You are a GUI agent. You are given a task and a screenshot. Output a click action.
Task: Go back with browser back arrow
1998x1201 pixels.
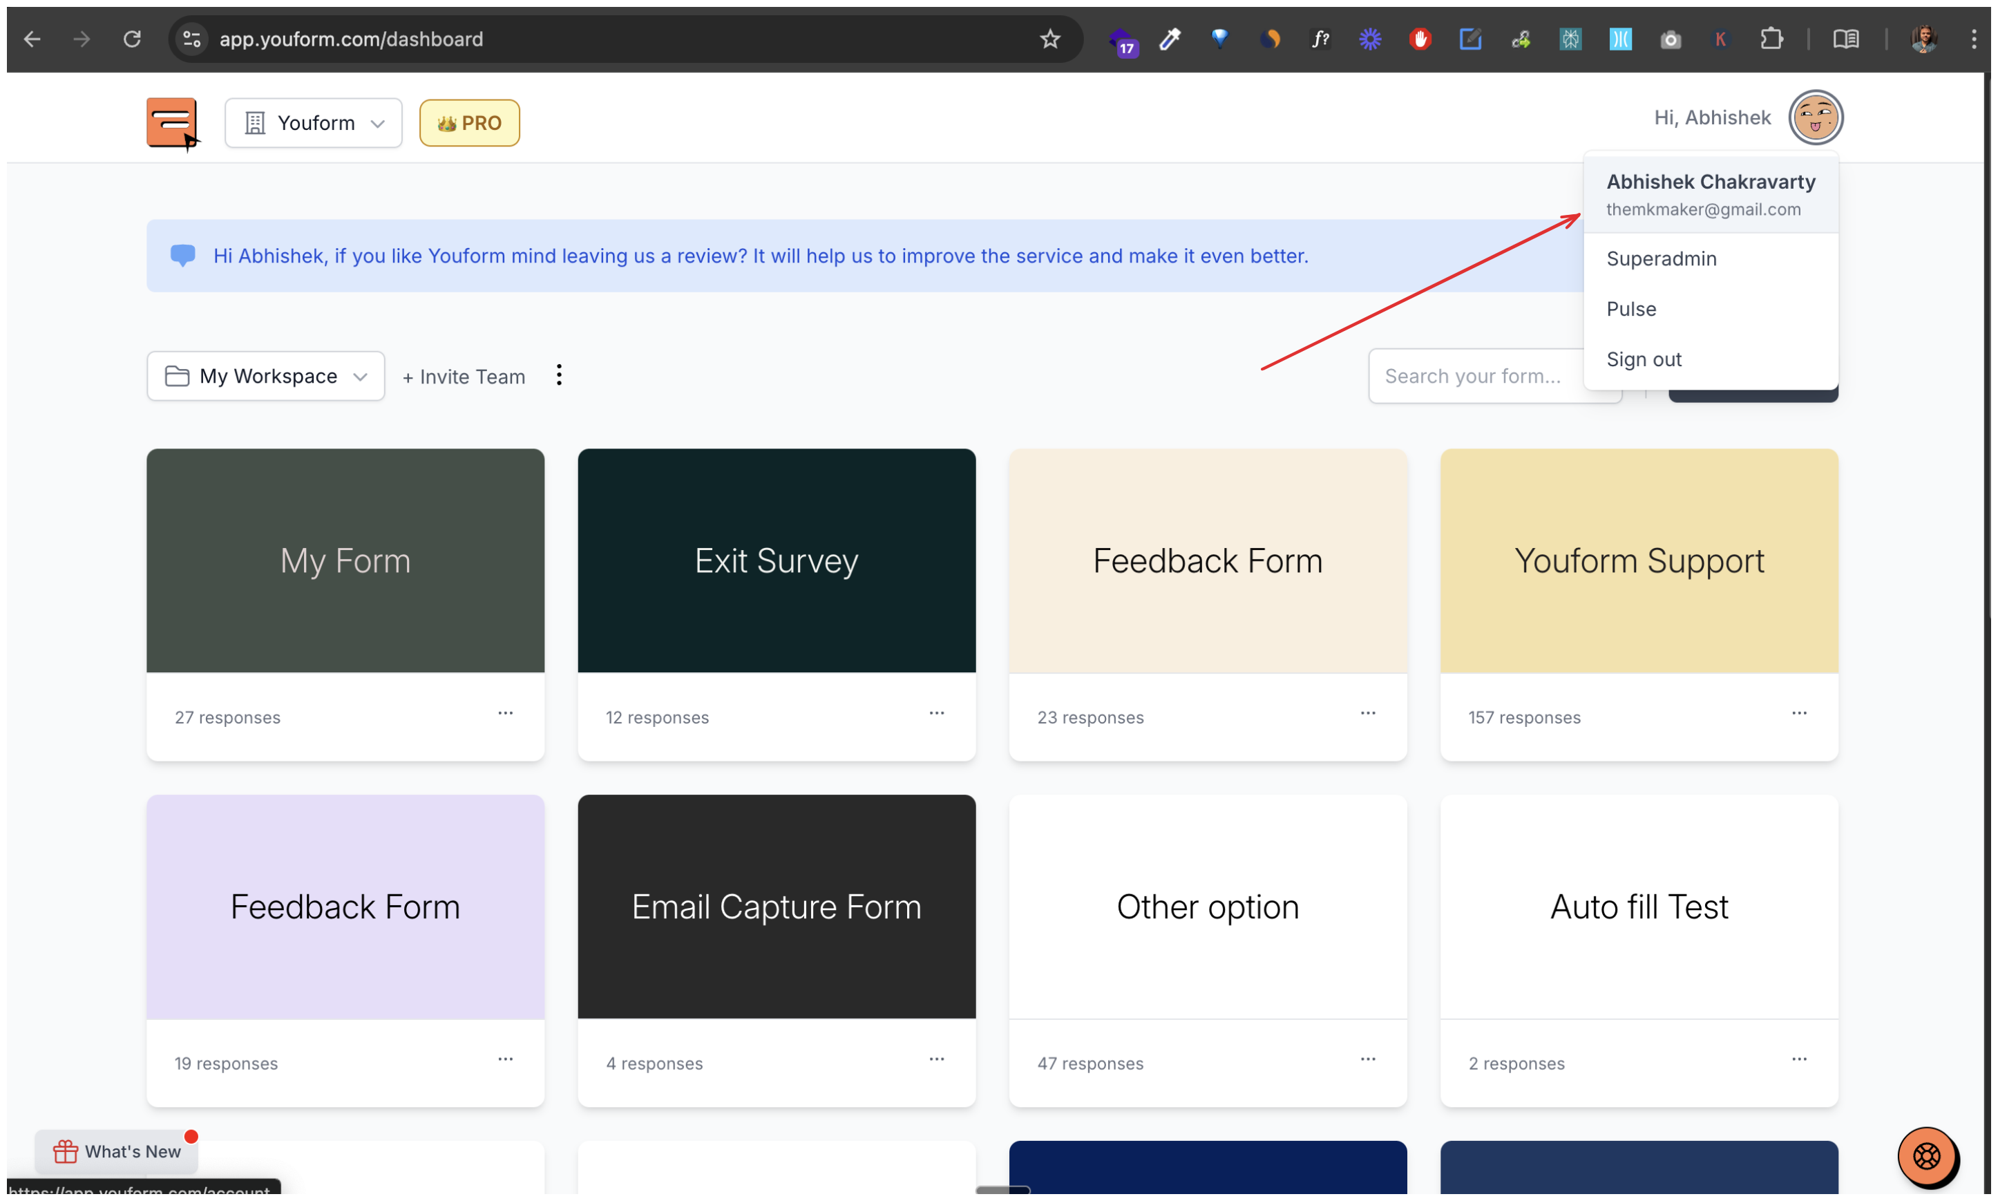(32, 39)
